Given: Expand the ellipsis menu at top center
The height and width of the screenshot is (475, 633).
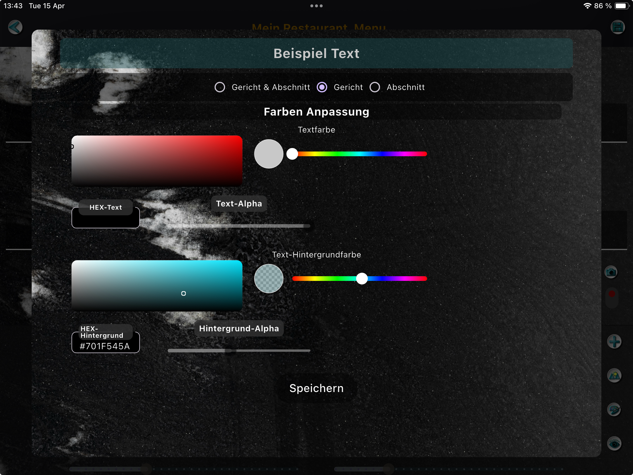Looking at the screenshot, I should tap(316, 6).
